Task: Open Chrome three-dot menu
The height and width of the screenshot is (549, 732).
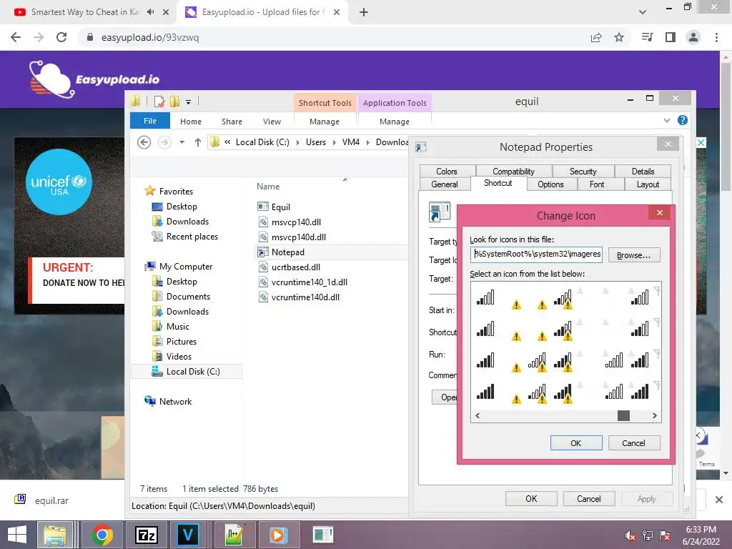Action: [716, 37]
